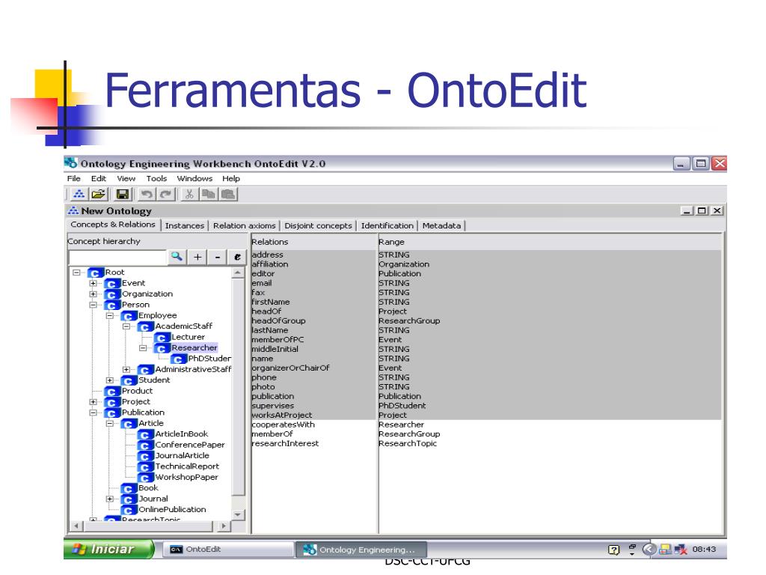
Task: Expand the AdministrativeStaff node
Action: point(126,369)
